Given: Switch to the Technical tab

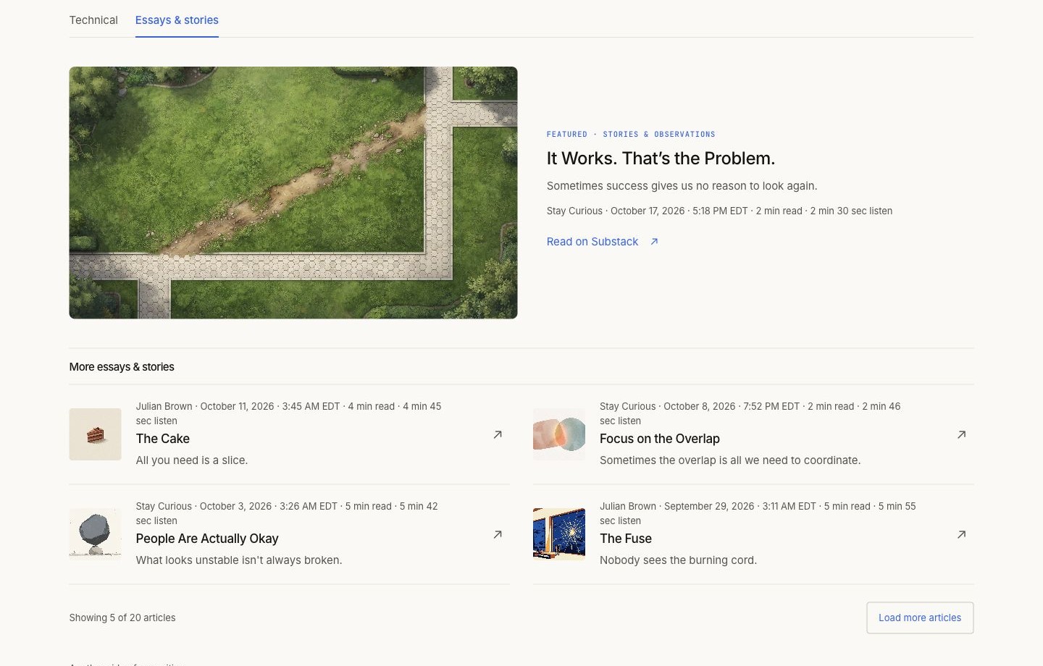Looking at the screenshot, I should point(93,20).
